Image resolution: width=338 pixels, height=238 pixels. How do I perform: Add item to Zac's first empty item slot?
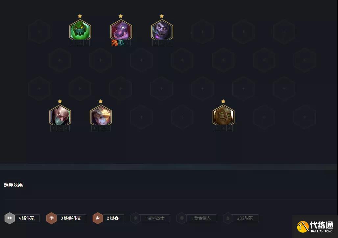tap(74, 43)
